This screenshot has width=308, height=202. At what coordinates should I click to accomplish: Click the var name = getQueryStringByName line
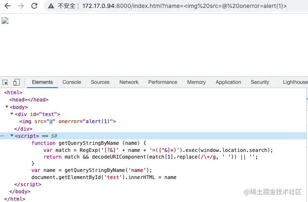(x=92, y=170)
